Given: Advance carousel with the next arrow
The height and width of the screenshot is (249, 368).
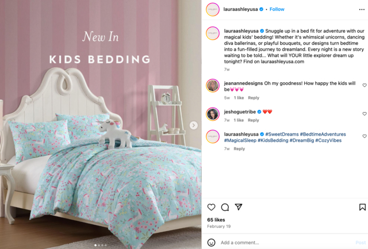Looking at the screenshot, I should pos(193,125).
